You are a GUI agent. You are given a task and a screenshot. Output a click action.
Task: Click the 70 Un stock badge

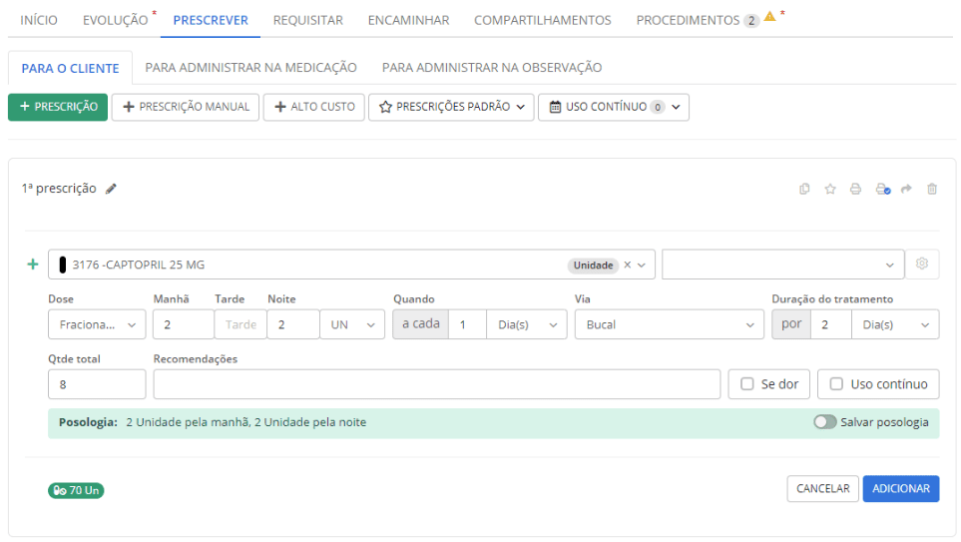76,490
